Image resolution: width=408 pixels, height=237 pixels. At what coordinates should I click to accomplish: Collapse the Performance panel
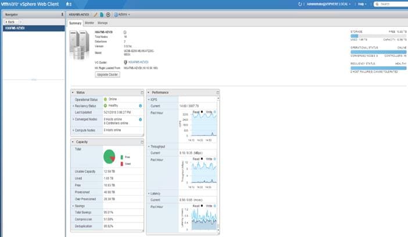pos(149,92)
